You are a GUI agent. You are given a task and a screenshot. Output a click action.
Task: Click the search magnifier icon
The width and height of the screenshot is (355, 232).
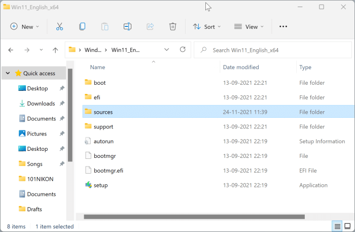(x=203, y=49)
